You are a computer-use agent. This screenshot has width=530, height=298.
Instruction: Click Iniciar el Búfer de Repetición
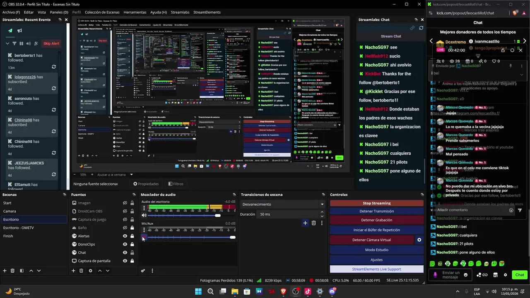pos(377,230)
